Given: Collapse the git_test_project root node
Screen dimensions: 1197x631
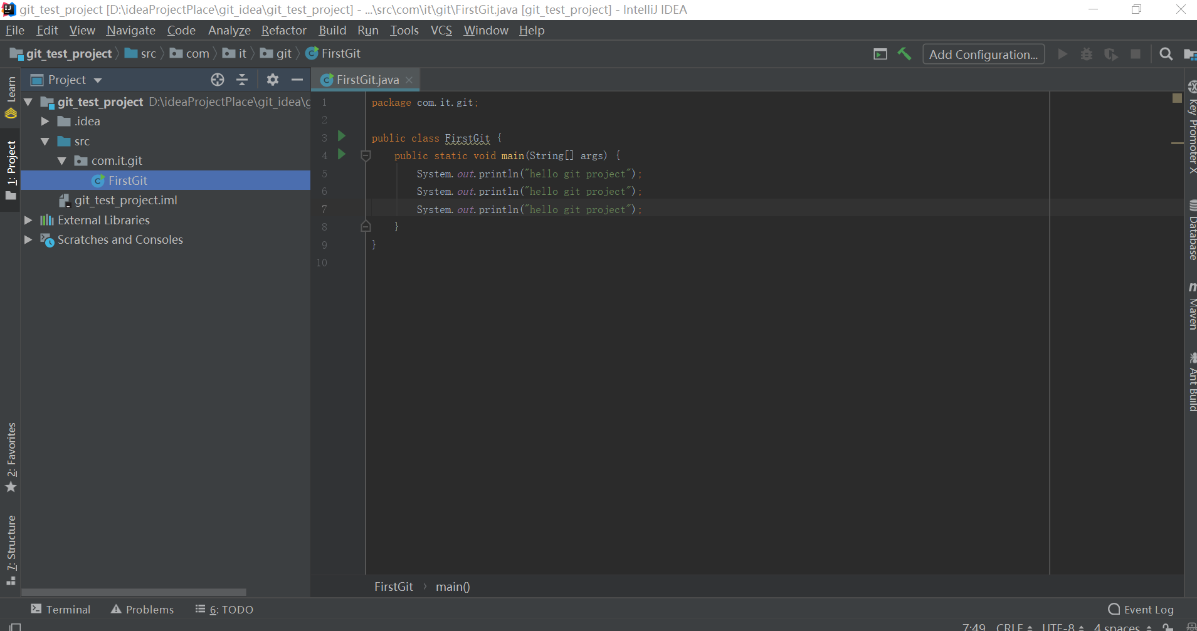Looking at the screenshot, I should click(28, 102).
